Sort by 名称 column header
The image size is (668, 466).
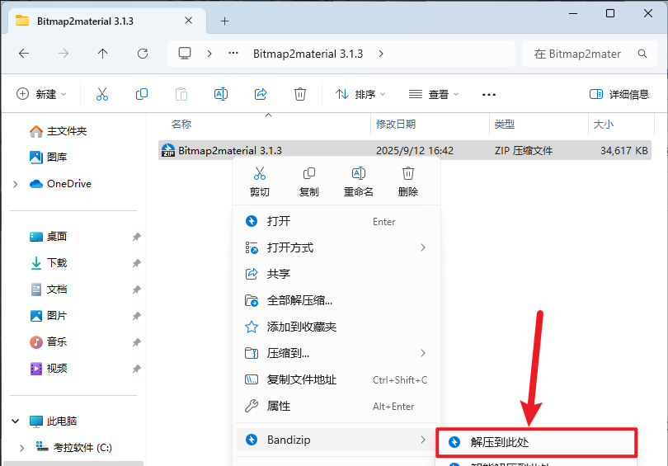[x=181, y=125]
